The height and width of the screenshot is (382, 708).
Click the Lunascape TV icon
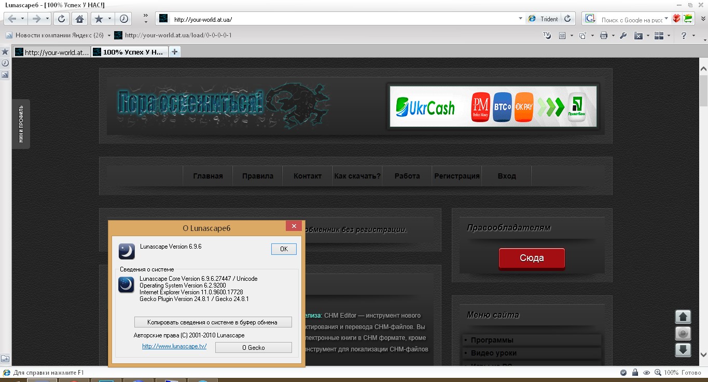click(x=547, y=35)
